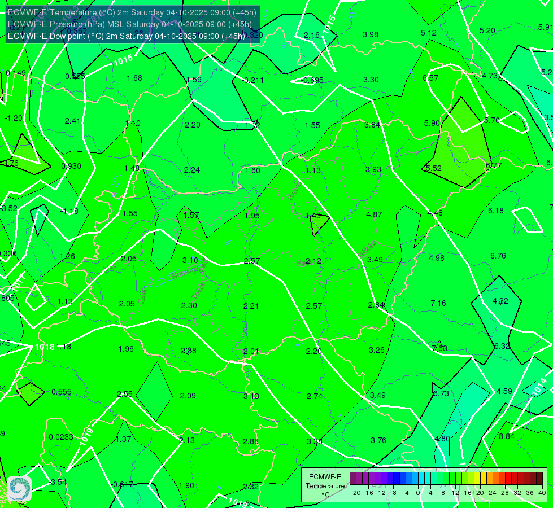
Task: Click the purple legend swatch above -20
Action: (353, 479)
